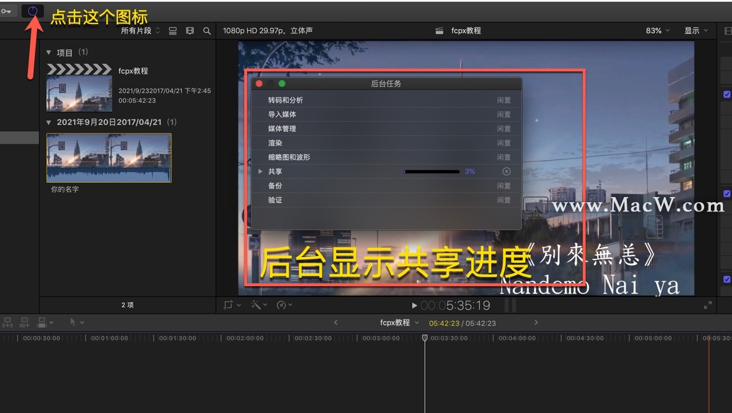Click the append clip to storyline icon
Viewport: 732px width, 413px height.
41,322
